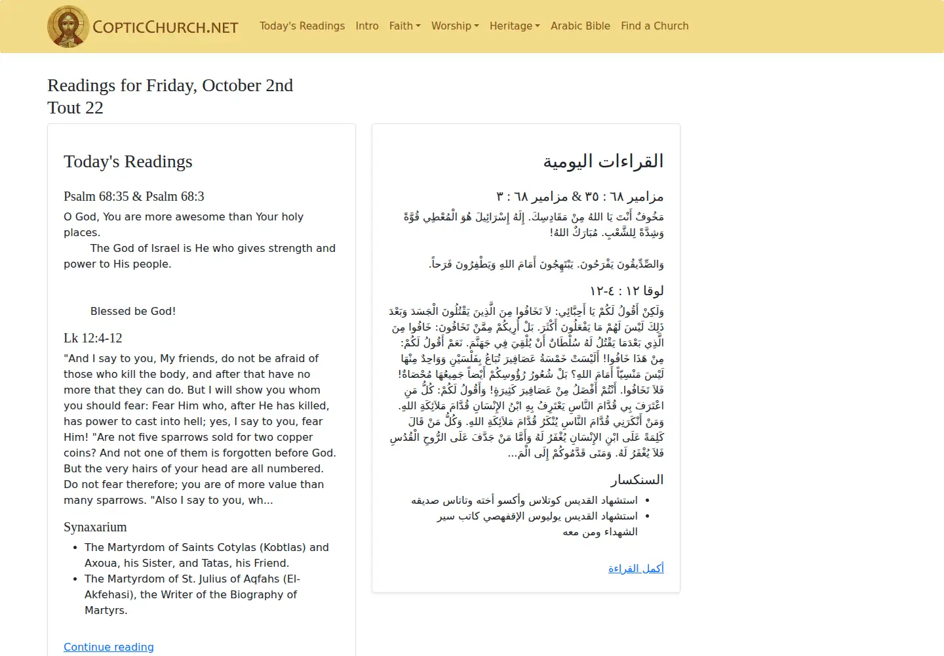The width and height of the screenshot is (944, 656).
Task: Click the Lk 12:4-12 heading
Action: coord(93,338)
